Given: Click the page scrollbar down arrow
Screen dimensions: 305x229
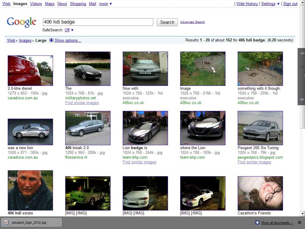Looking at the screenshot, I should tap(302, 213).
